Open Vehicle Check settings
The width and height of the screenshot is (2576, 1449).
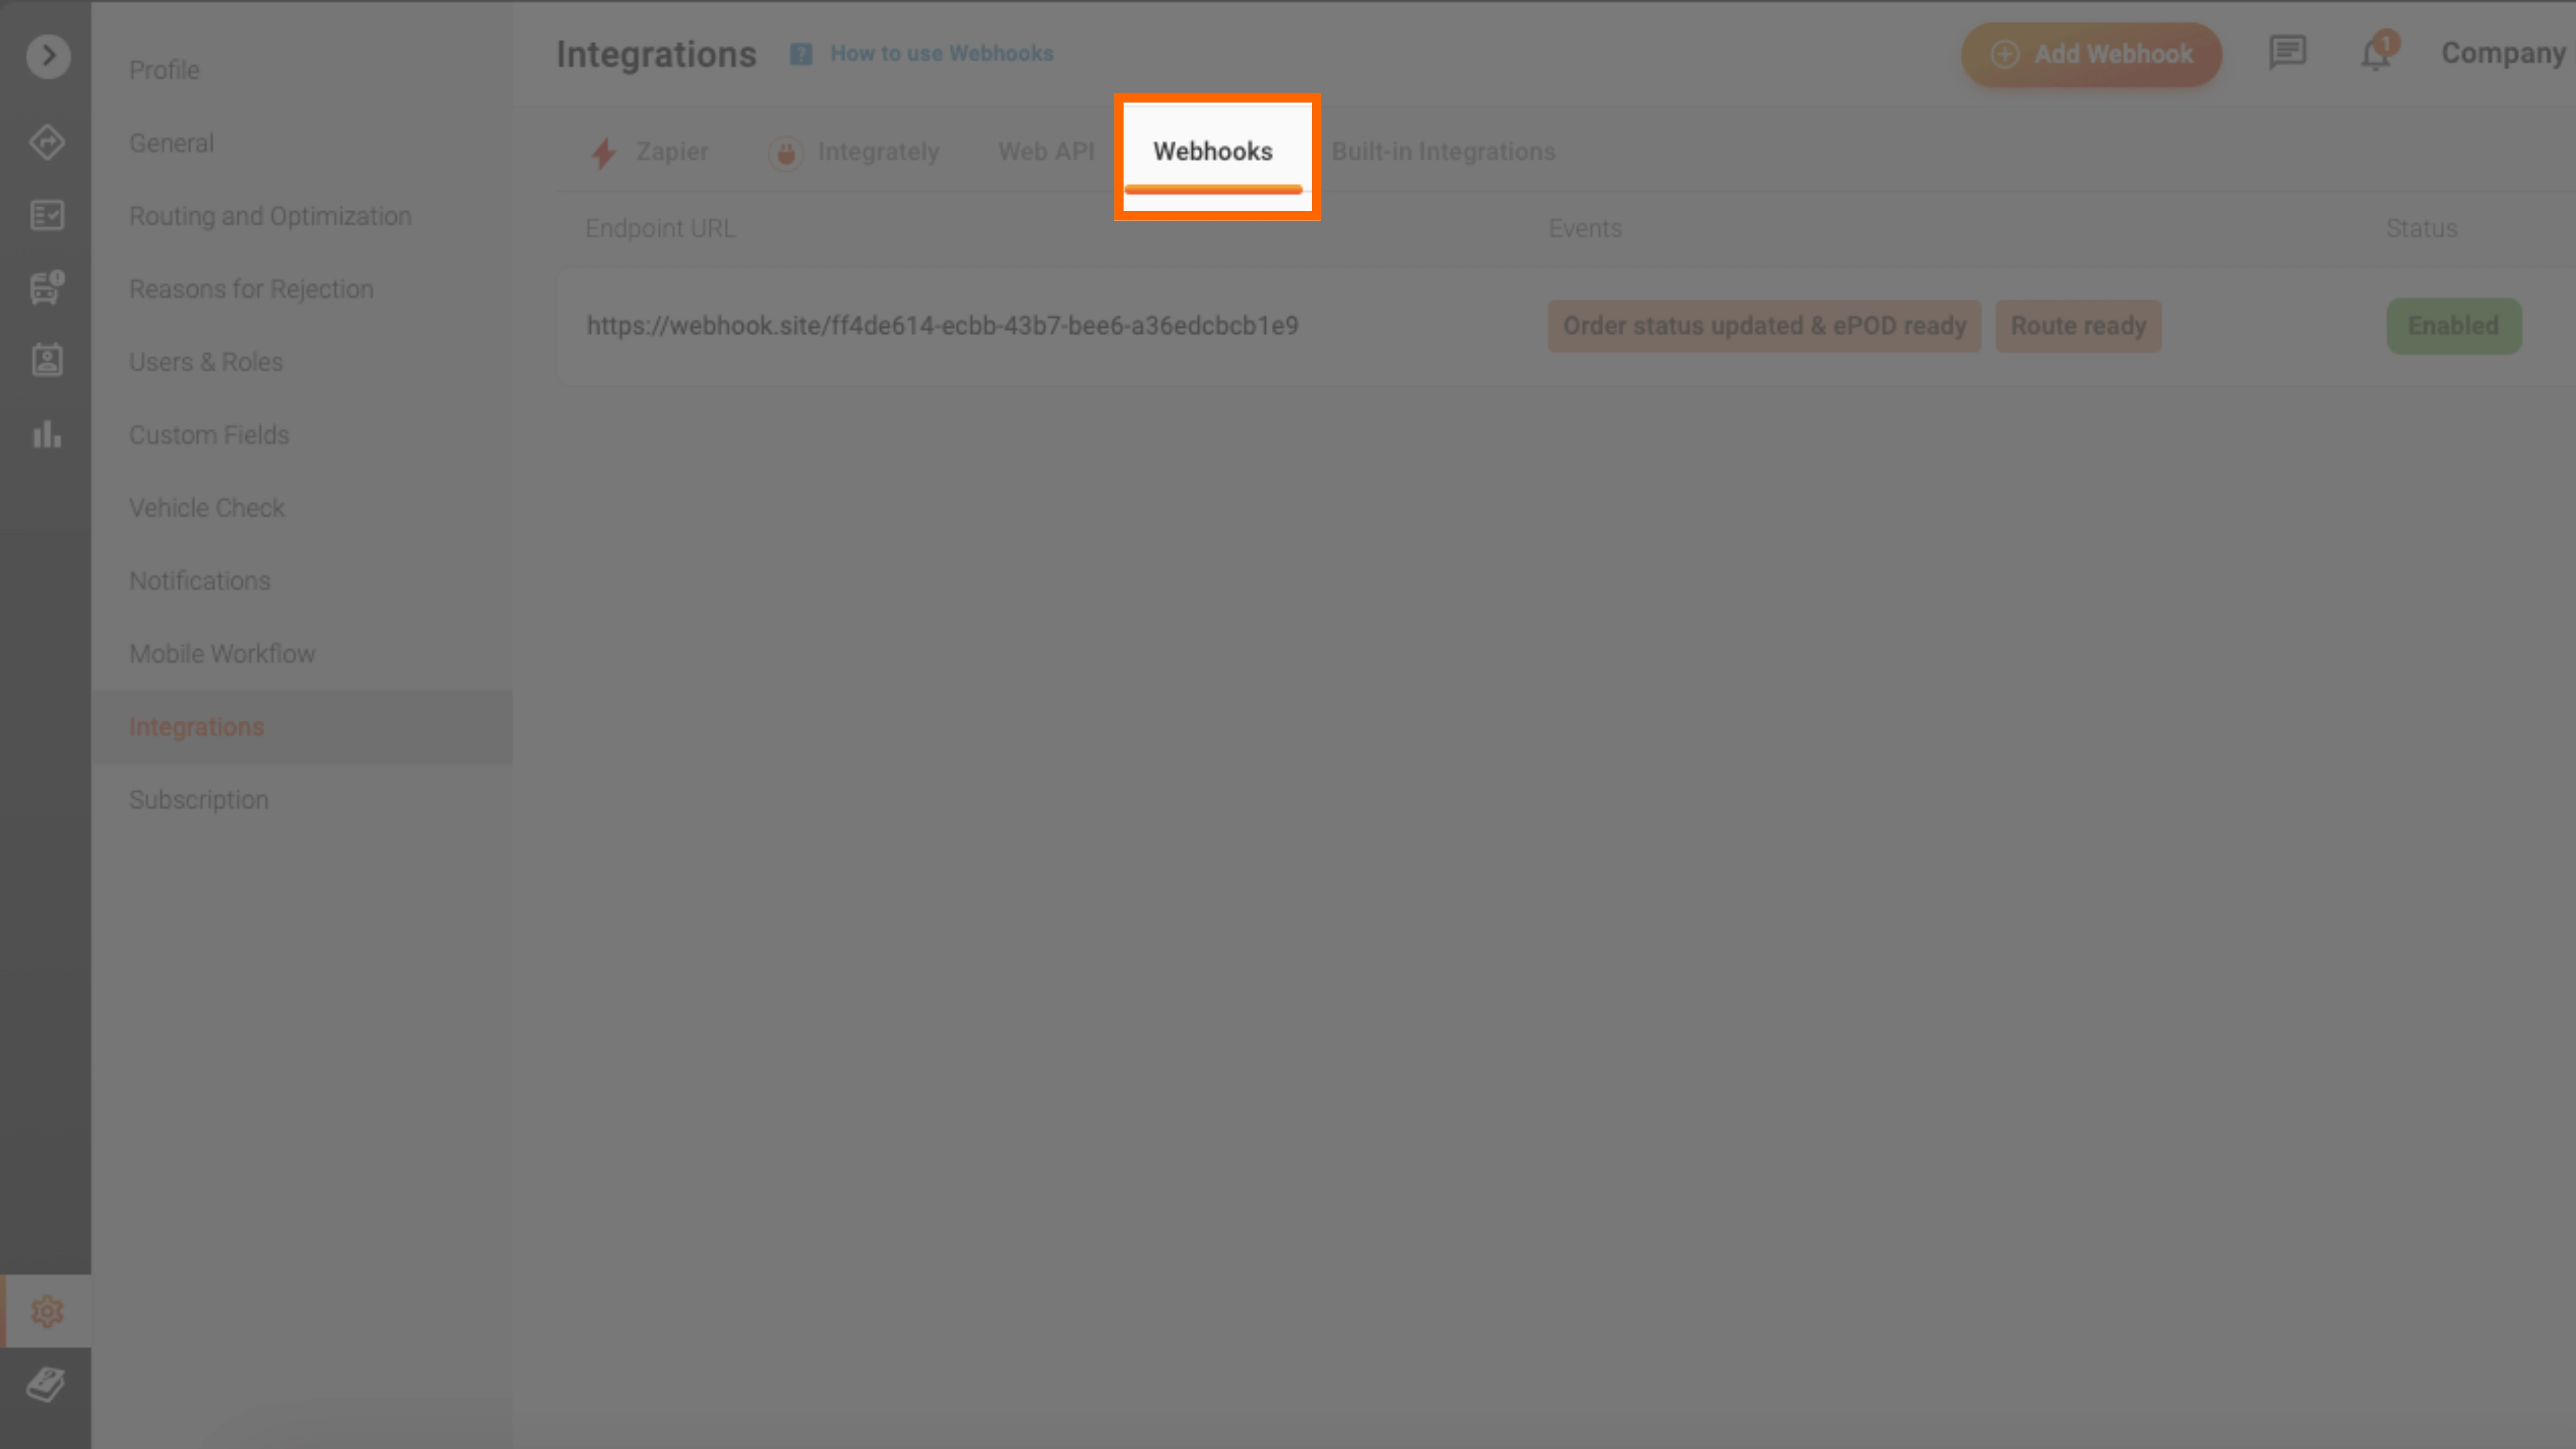pos(207,508)
